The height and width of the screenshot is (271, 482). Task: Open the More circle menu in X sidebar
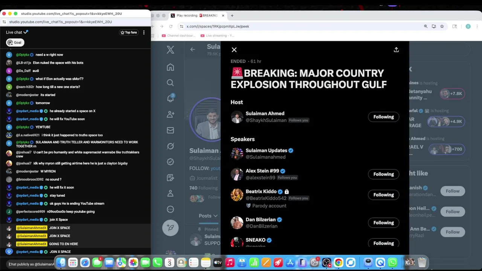tap(170, 209)
